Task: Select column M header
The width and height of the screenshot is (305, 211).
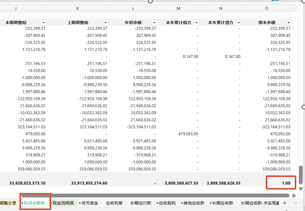Action: (179, 8)
